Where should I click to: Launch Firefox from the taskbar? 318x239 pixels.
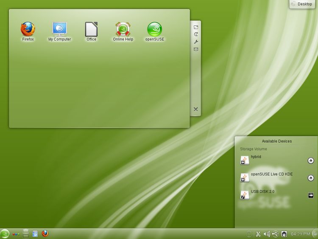coord(45,233)
